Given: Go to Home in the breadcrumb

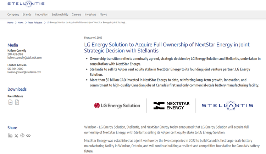Looking at the screenshot, I should tap(10, 23).
